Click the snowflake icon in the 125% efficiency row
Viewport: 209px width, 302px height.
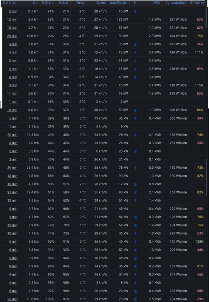(135, 242)
